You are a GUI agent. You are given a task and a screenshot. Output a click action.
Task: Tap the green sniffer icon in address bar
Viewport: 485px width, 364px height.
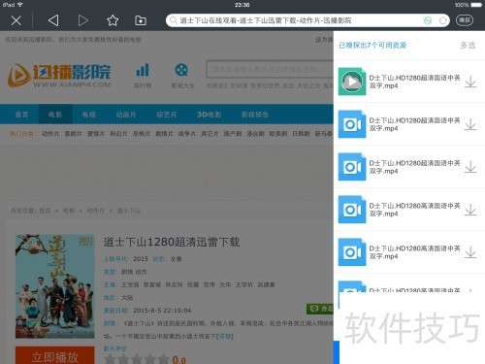(428, 20)
